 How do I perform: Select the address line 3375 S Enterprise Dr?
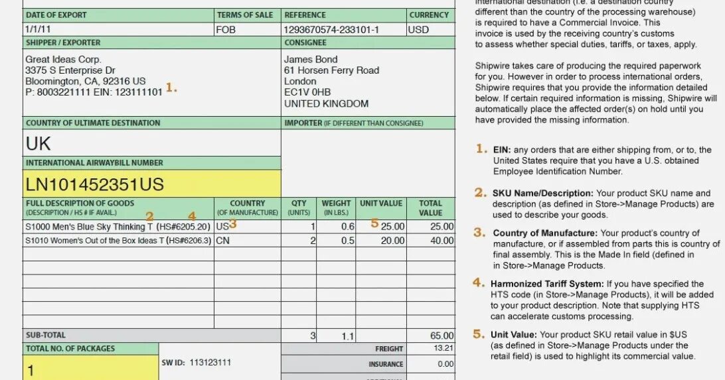tap(70, 70)
